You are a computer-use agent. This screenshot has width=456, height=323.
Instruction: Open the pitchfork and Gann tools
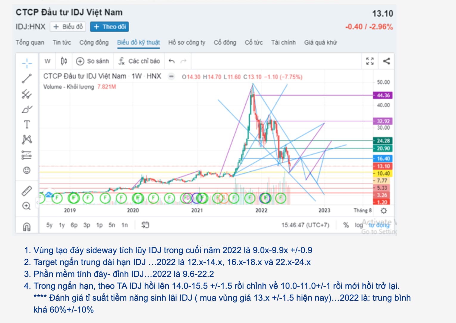(x=27, y=94)
